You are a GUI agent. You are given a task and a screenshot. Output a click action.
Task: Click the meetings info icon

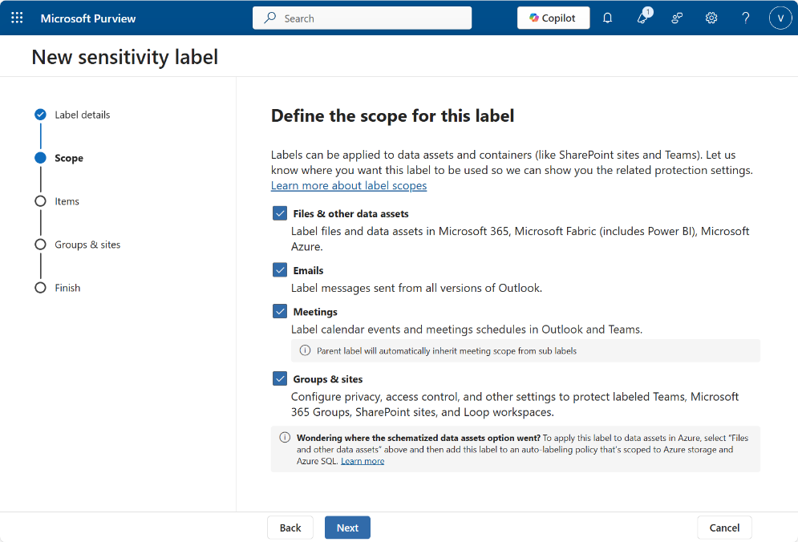(305, 350)
